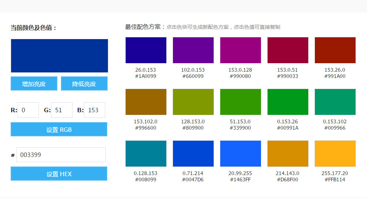Focus the R value input field

pos(28,110)
